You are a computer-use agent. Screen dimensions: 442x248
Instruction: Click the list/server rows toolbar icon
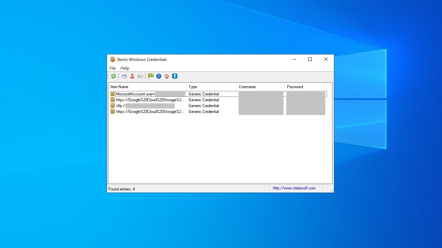124,76
